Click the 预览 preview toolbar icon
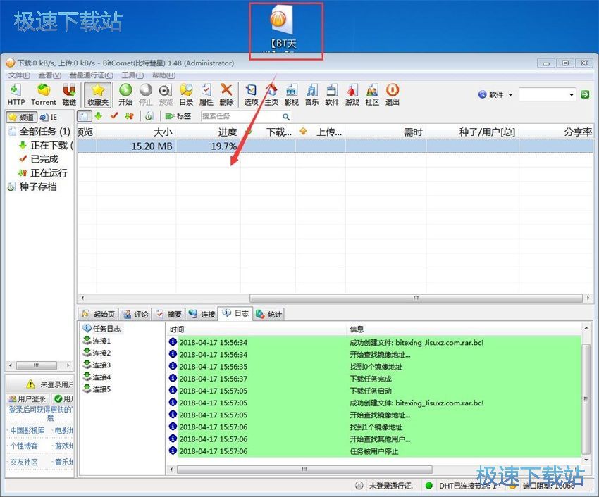 (x=166, y=94)
